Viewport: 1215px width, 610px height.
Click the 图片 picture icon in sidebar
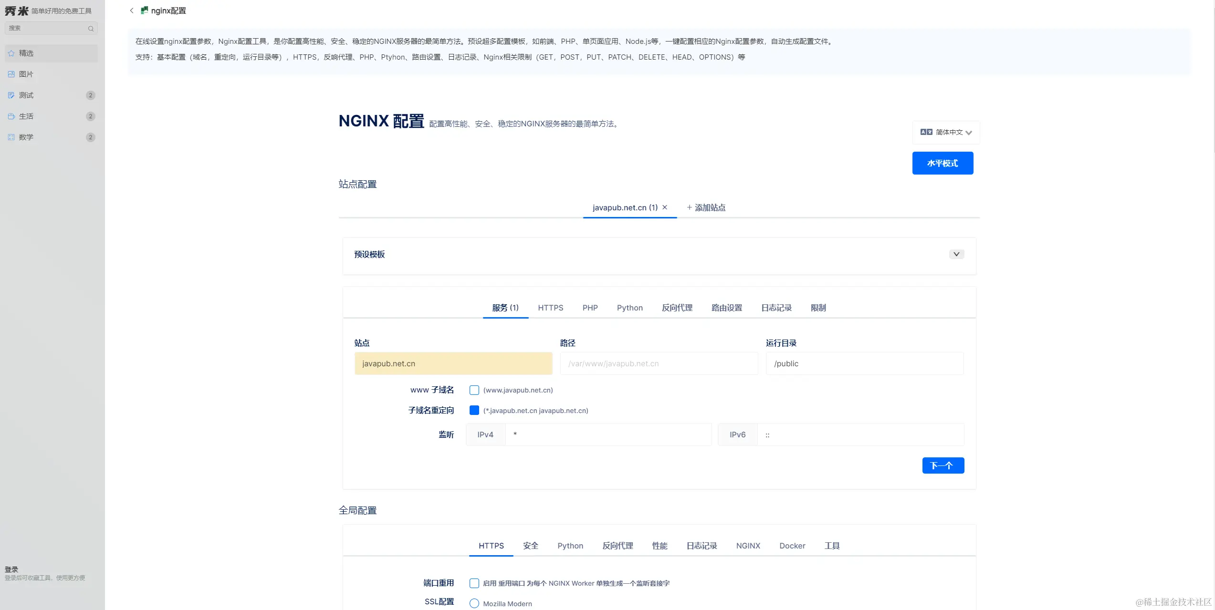click(11, 74)
